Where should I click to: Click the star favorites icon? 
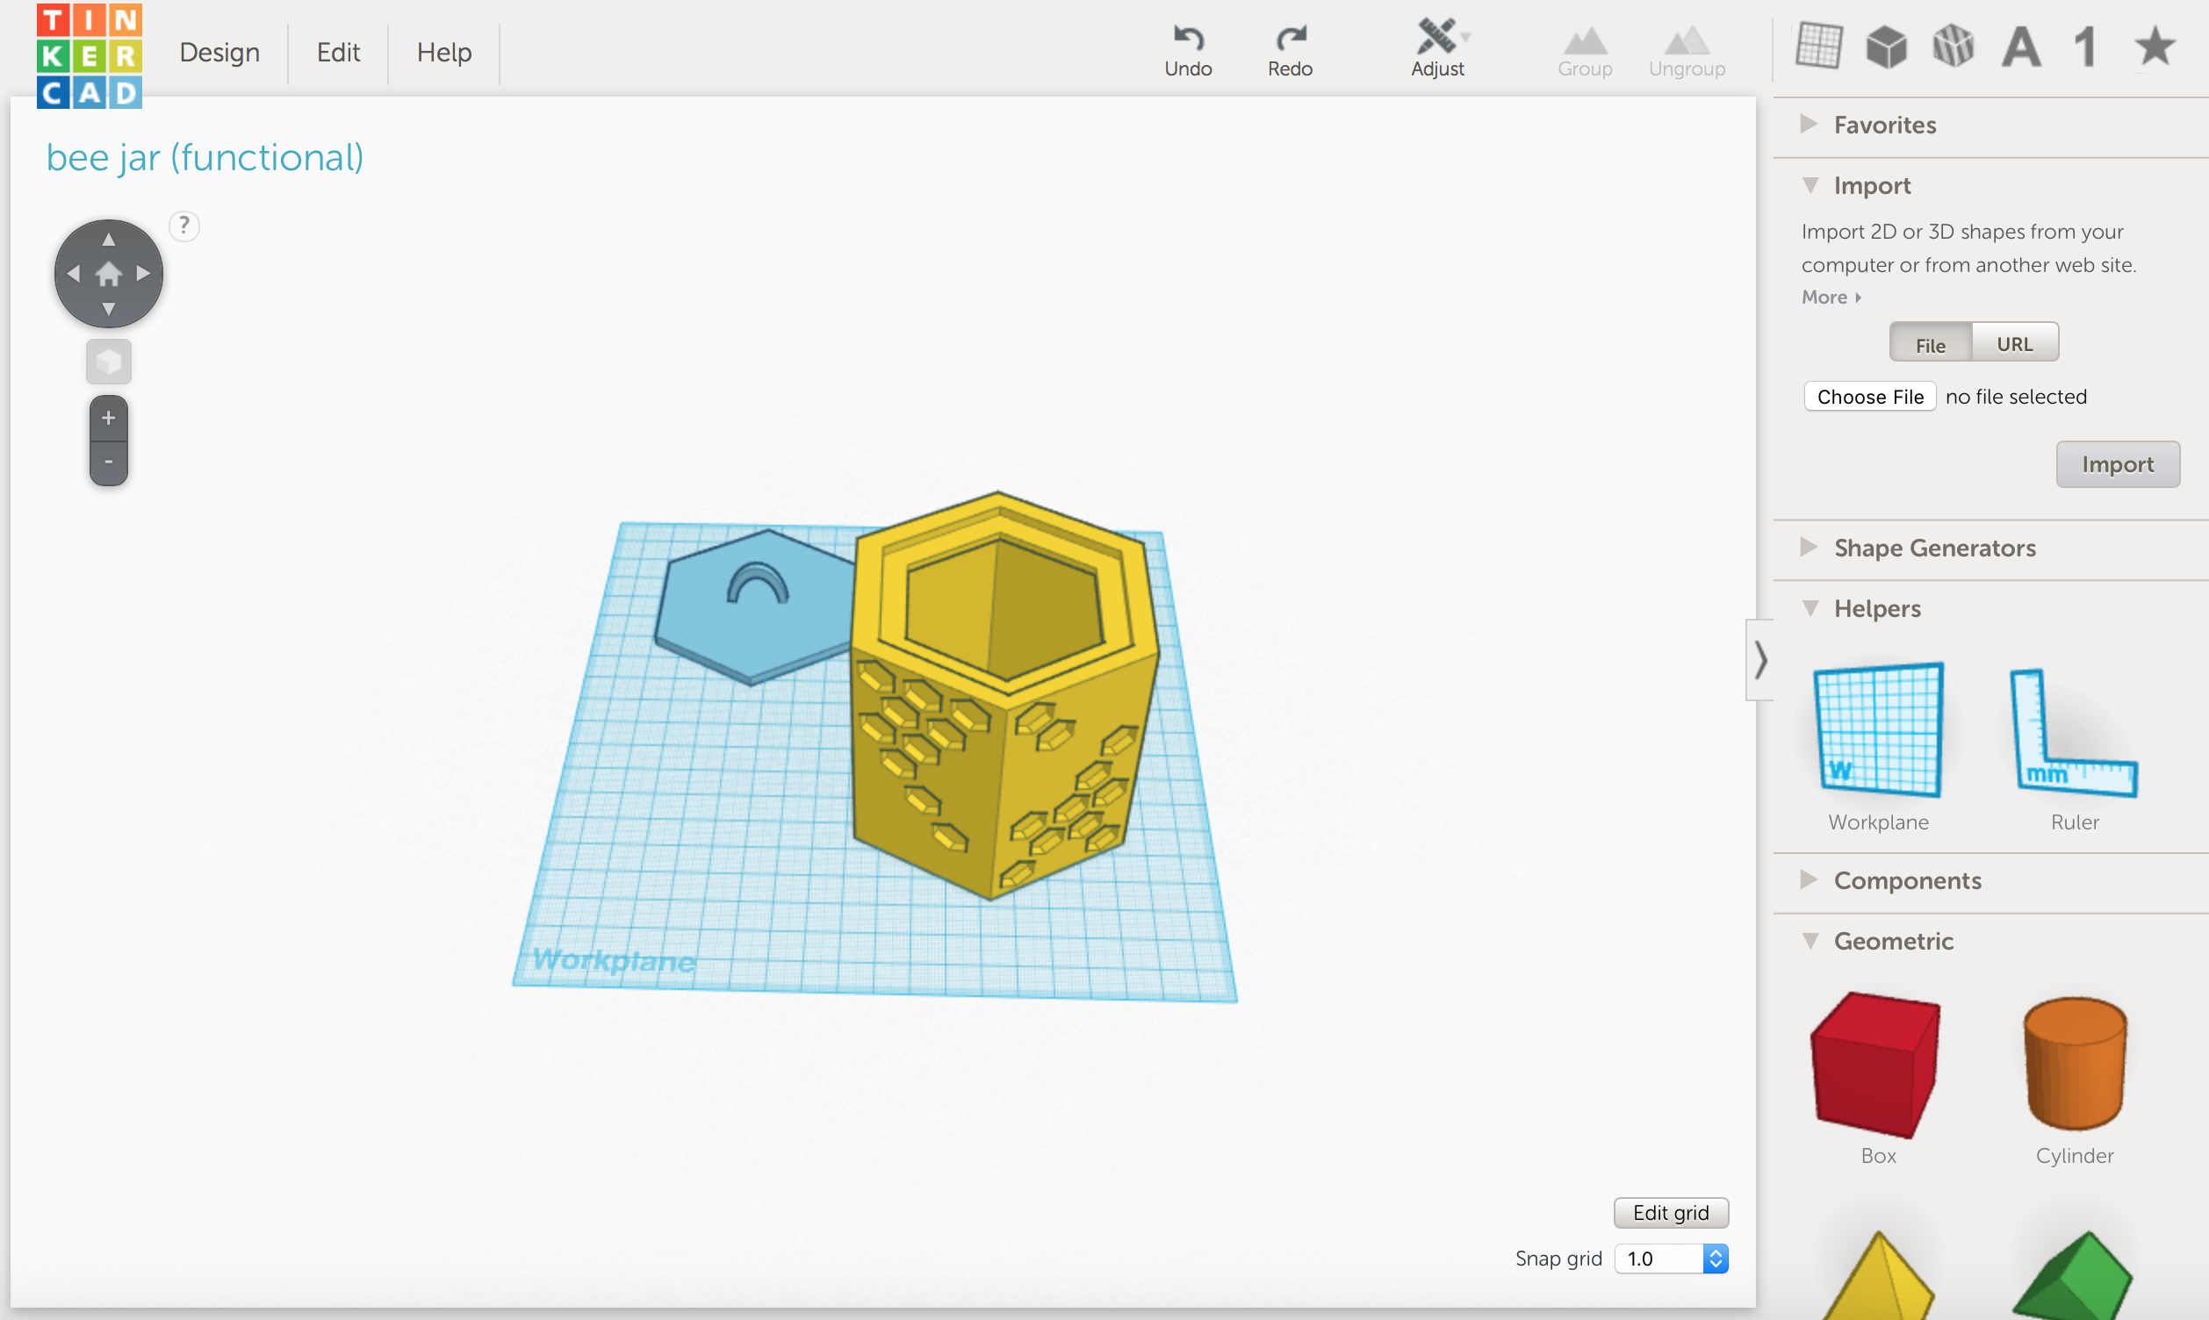[2153, 47]
